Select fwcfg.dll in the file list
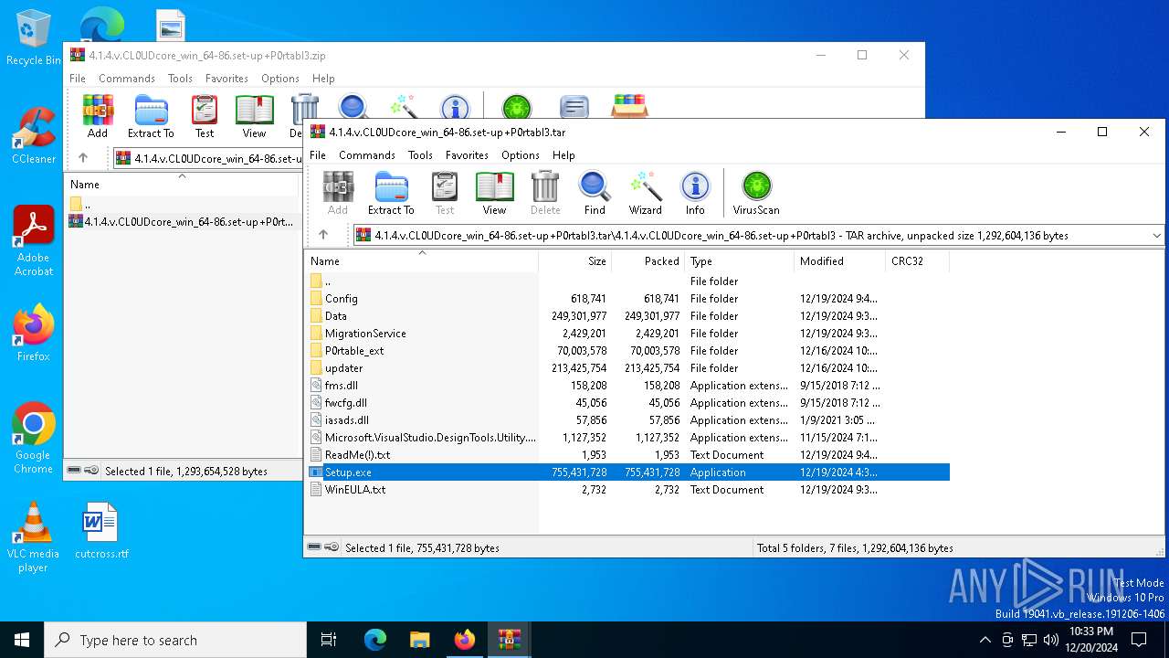Screen dimensions: 1169x658 point(628,403)
